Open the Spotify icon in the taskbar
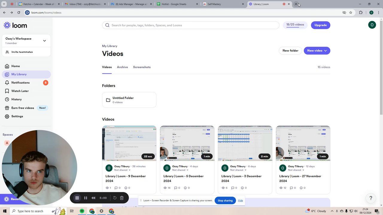This screenshot has height=215, width=383. click(82, 211)
